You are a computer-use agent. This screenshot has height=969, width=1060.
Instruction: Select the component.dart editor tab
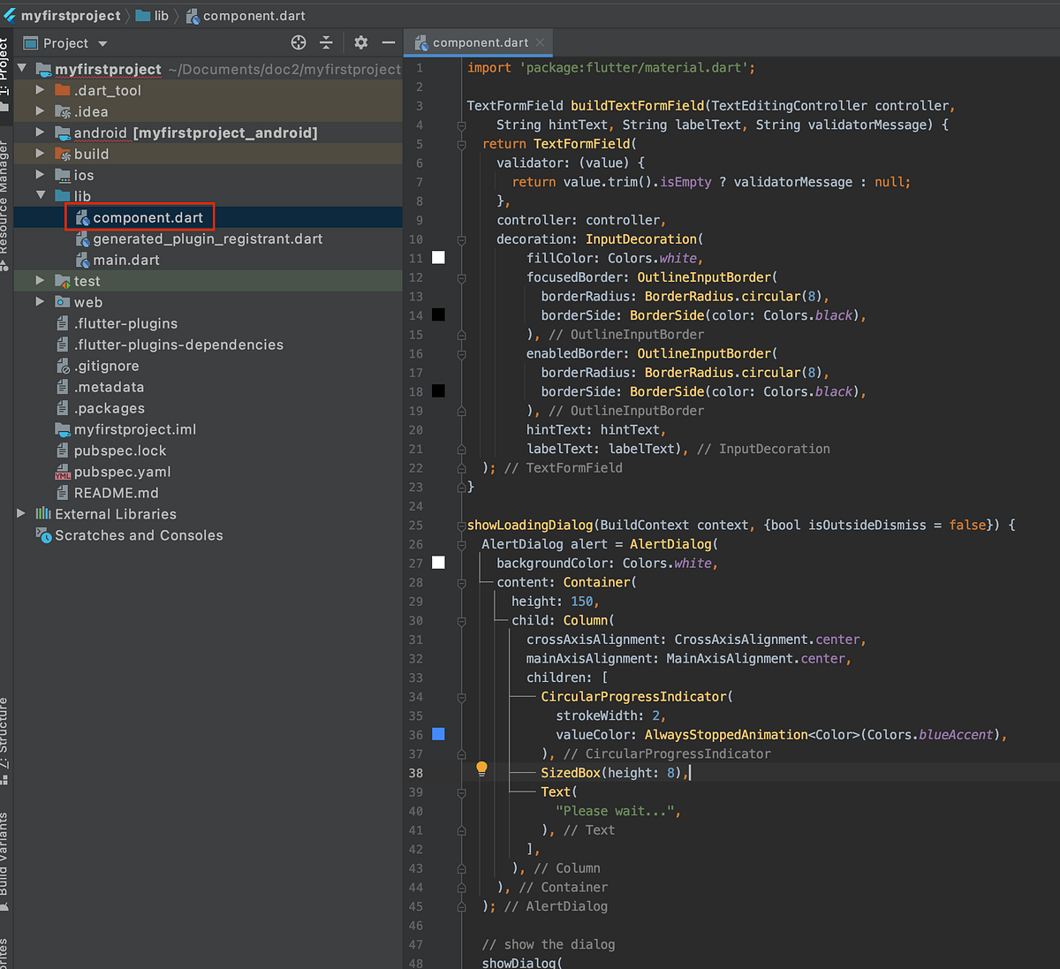click(480, 42)
